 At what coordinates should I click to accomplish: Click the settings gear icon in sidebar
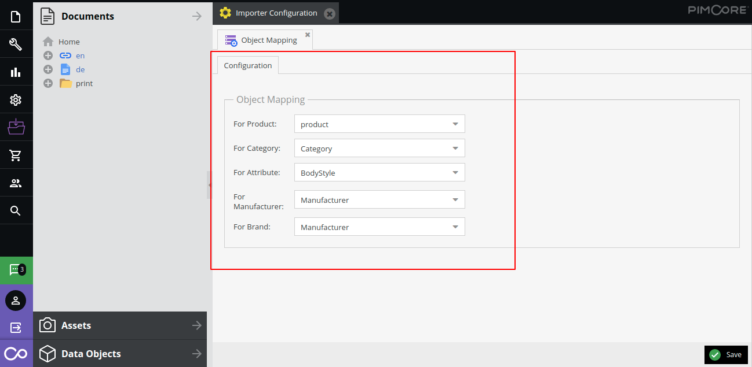click(16, 99)
